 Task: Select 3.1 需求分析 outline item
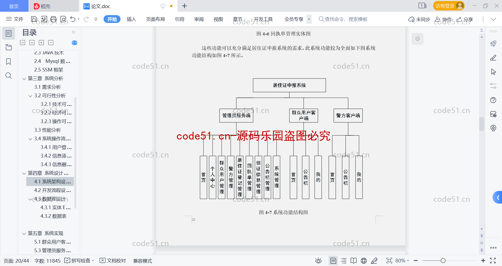(x=47, y=87)
